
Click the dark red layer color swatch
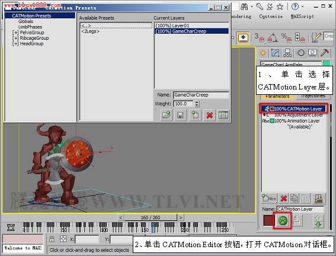click(268, 220)
